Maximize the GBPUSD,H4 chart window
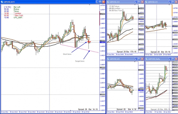Image resolution: width=178 pixels, height=114 pixels. (x=139, y=2)
